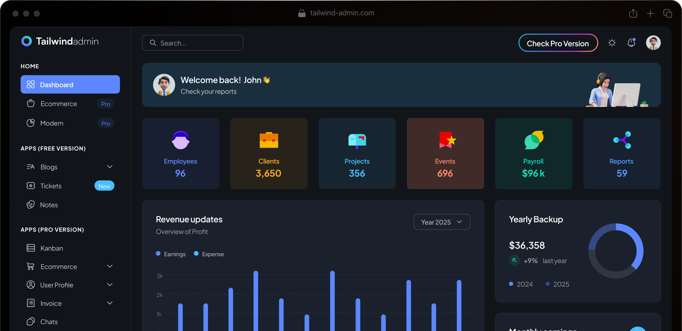Click the Reports share-nodes icon

click(x=622, y=140)
